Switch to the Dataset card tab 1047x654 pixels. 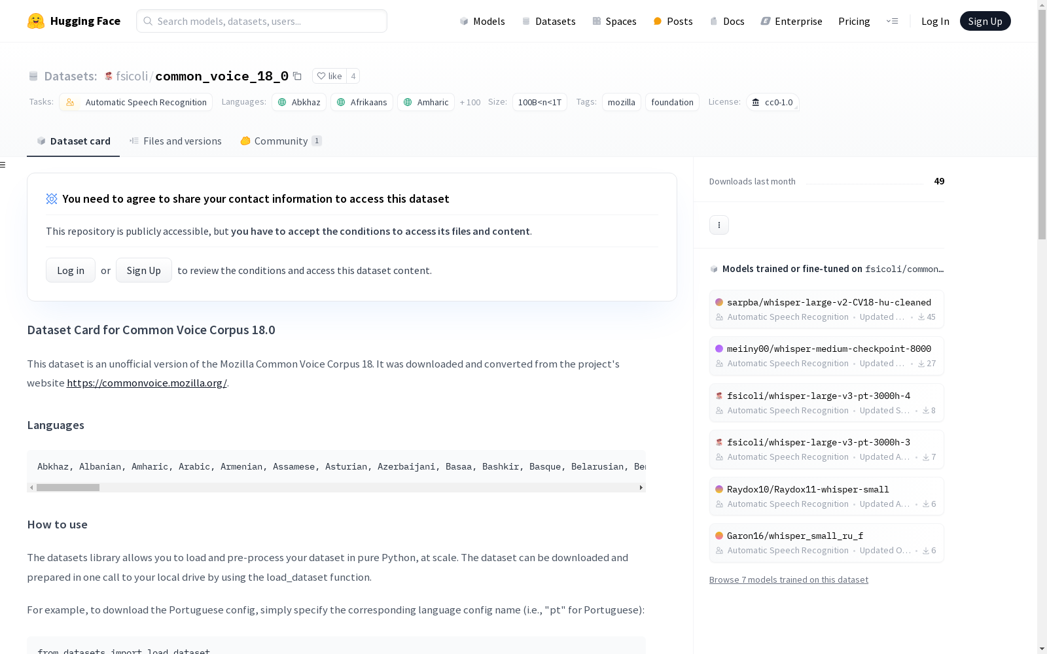coord(73,141)
